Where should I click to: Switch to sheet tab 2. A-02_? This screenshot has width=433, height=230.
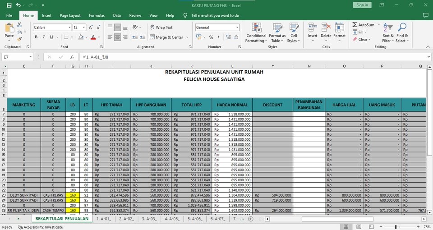[x=126, y=219]
